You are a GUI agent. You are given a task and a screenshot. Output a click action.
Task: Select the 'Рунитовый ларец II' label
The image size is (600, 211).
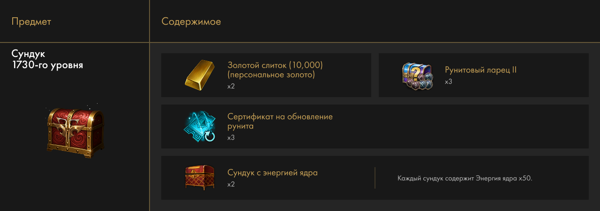(x=481, y=70)
